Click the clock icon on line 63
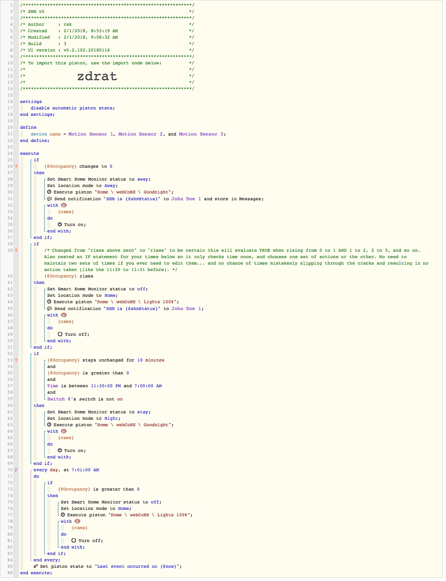 49,425
